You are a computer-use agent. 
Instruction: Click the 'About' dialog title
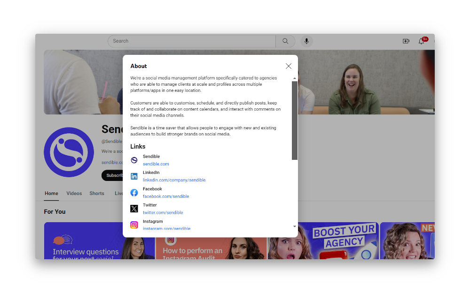tap(139, 66)
